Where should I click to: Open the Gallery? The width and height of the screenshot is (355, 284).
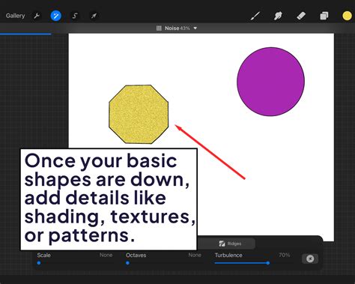[16, 16]
